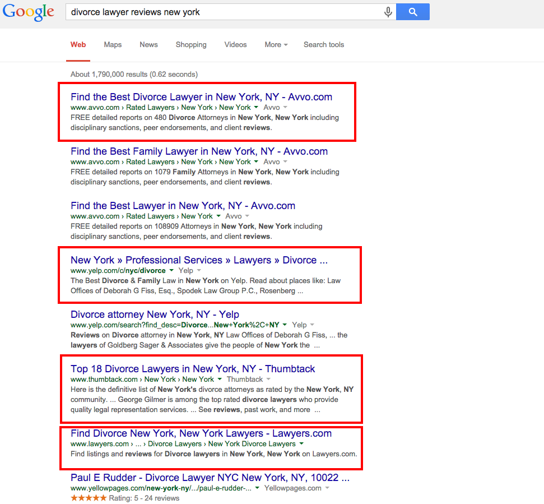Open 'Find the Best Divorce Lawyer' Avvo result
The image size is (544, 504).
click(x=201, y=97)
